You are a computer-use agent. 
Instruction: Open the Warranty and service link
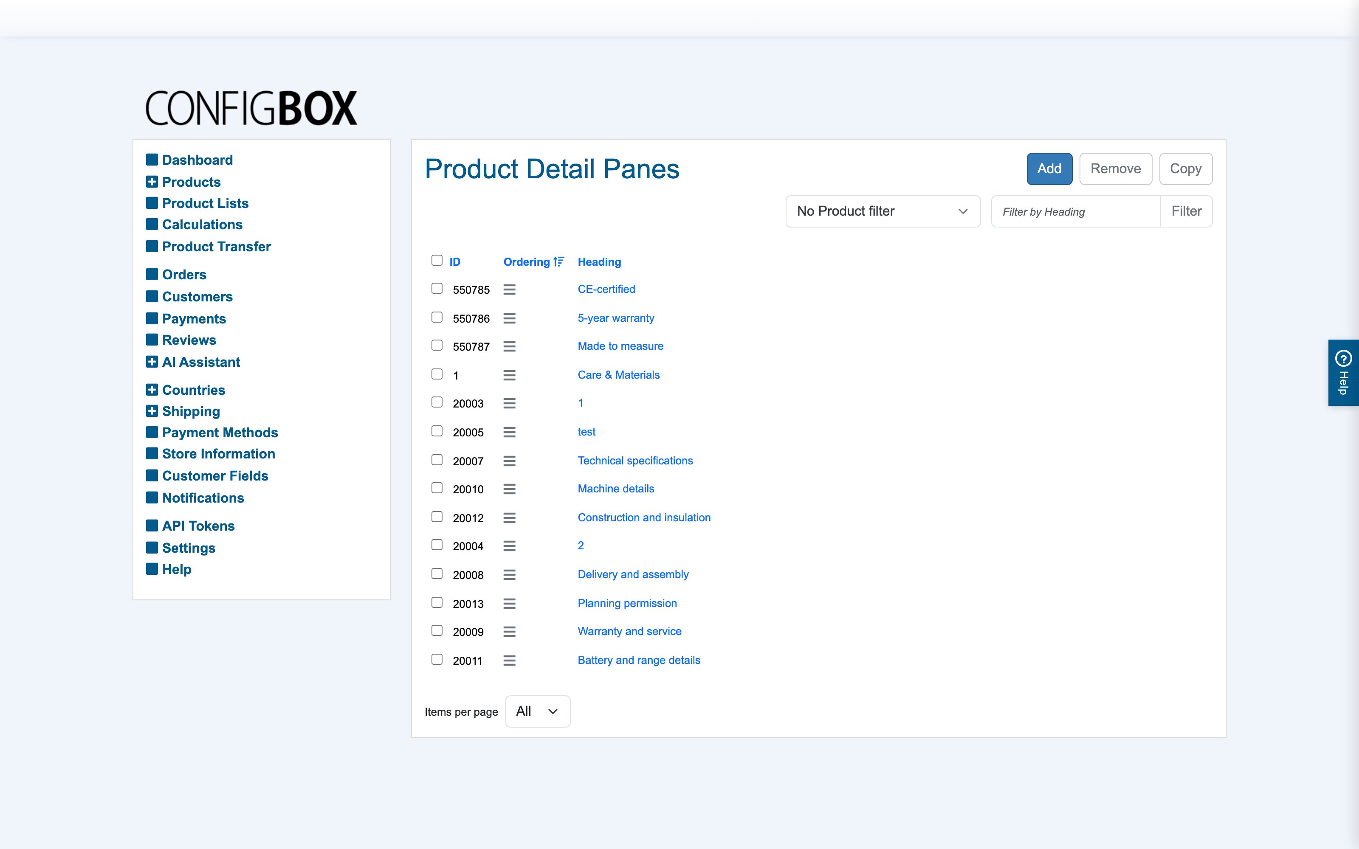click(629, 631)
